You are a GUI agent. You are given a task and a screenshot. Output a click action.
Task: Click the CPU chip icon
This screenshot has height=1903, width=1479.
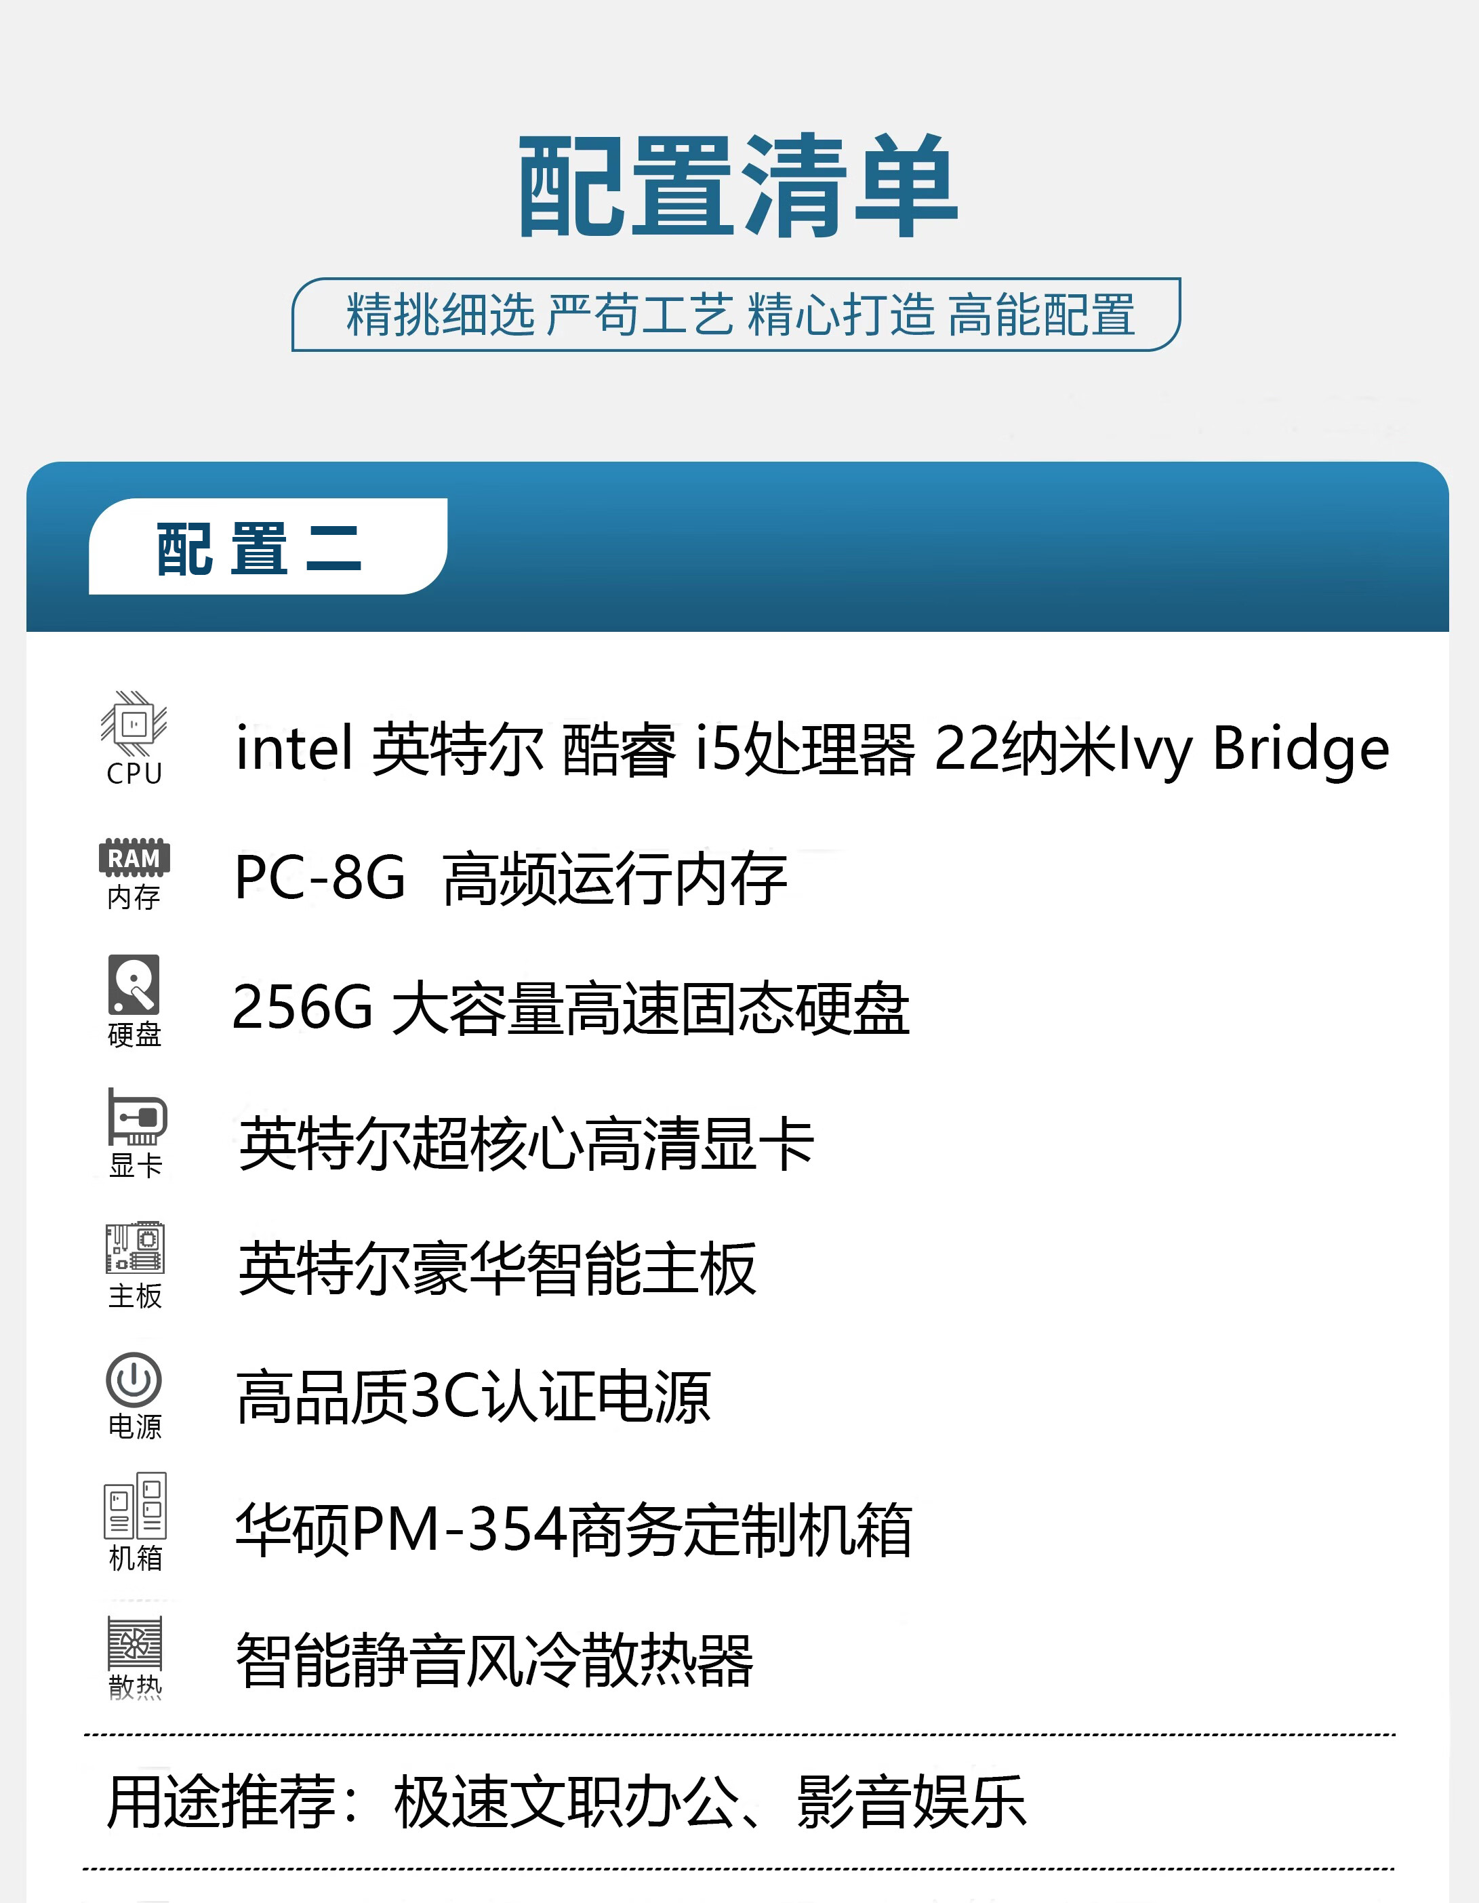click(134, 724)
